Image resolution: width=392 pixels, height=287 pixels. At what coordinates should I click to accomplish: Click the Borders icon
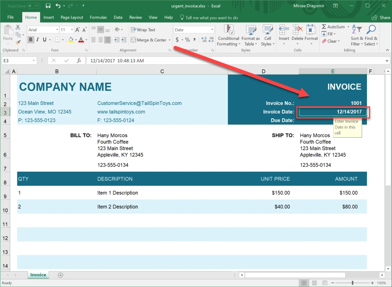click(x=57, y=40)
